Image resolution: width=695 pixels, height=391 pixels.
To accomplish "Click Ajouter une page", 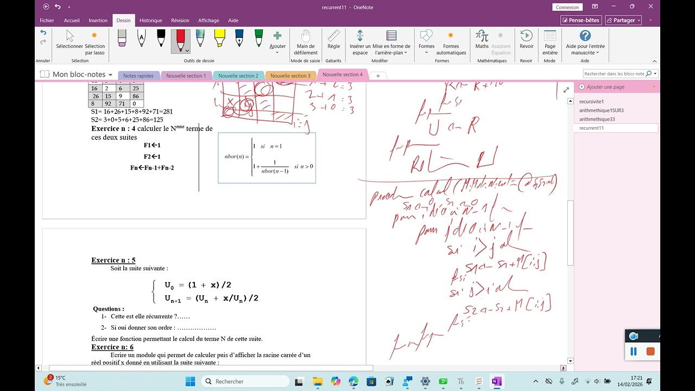I will (x=602, y=87).
